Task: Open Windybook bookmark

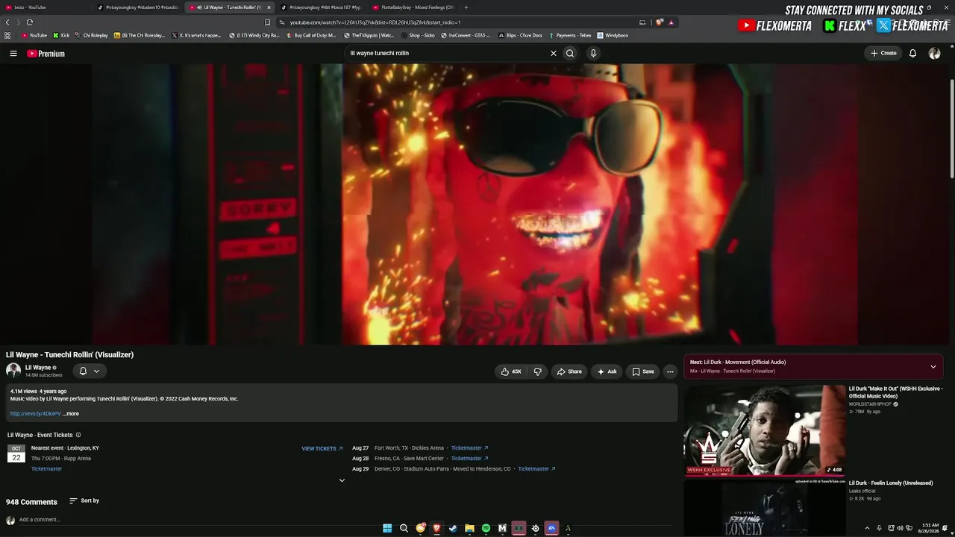Action: 613,35
